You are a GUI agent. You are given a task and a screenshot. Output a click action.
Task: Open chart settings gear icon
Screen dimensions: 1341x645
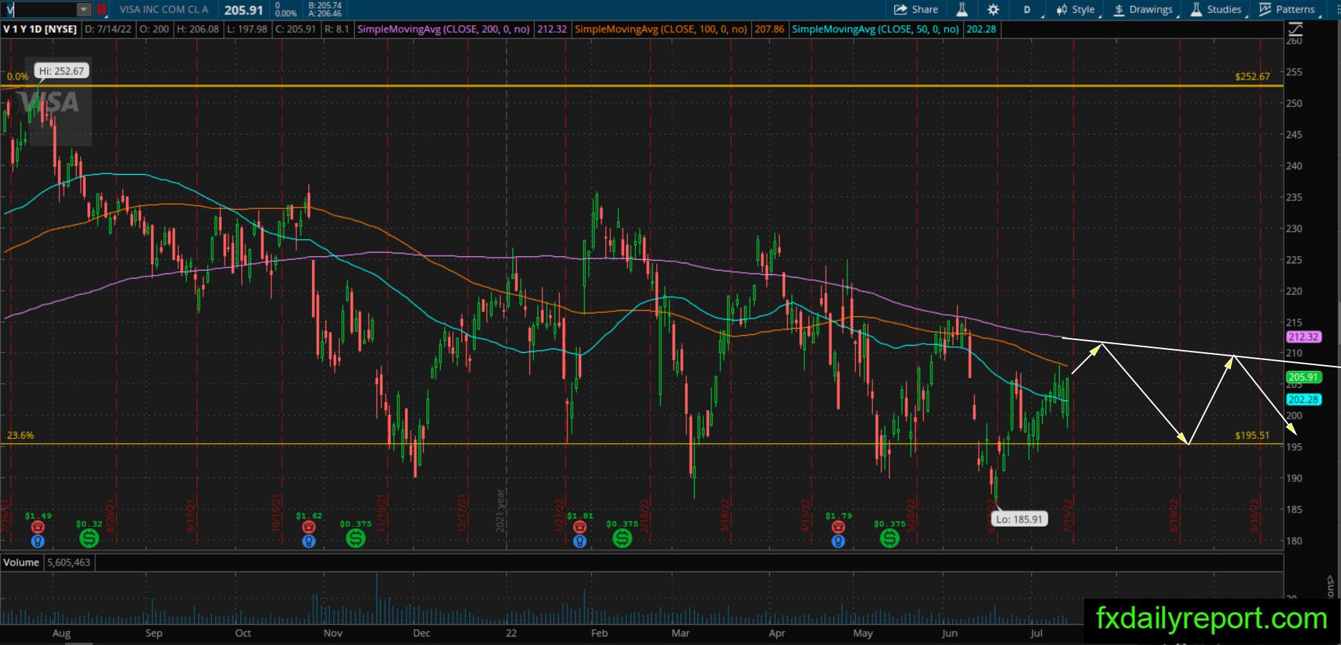(x=993, y=9)
